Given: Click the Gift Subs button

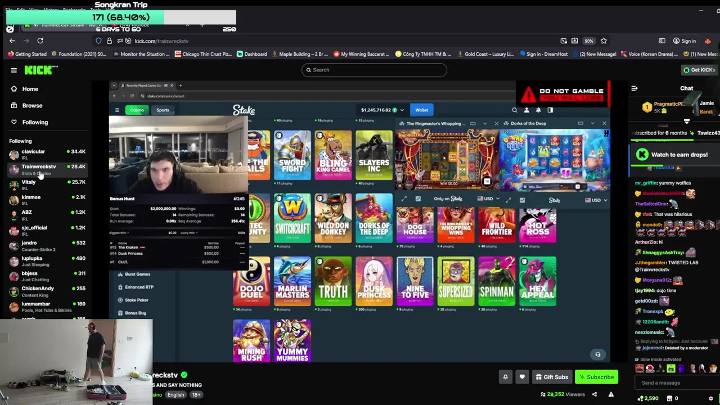Looking at the screenshot, I should [551, 377].
